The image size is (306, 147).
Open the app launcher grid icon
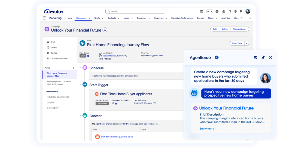45,18
